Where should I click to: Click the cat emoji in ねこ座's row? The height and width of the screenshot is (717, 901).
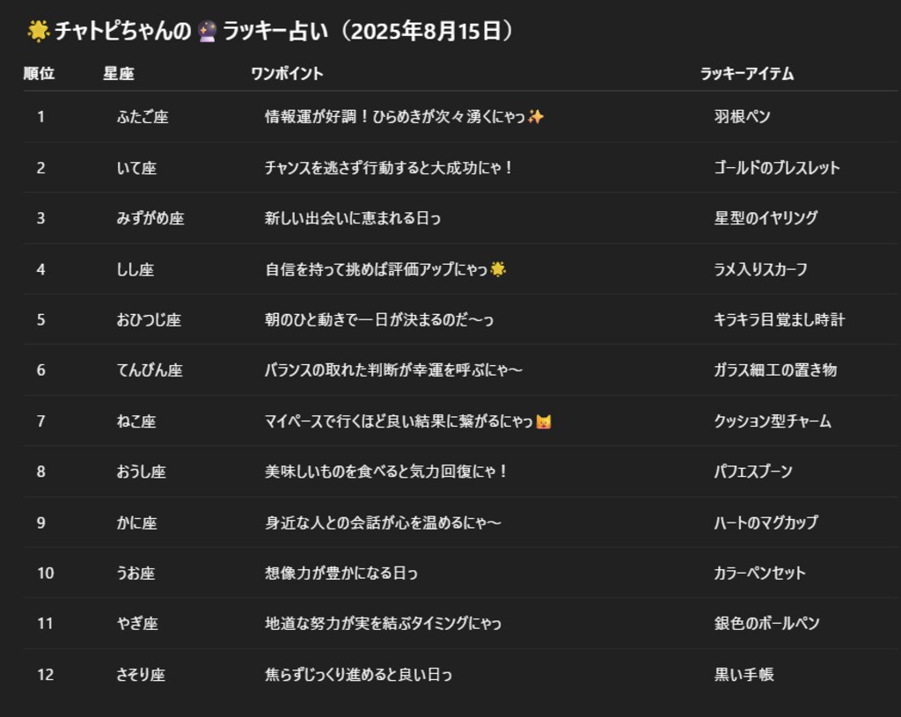pyautogui.click(x=542, y=421)
